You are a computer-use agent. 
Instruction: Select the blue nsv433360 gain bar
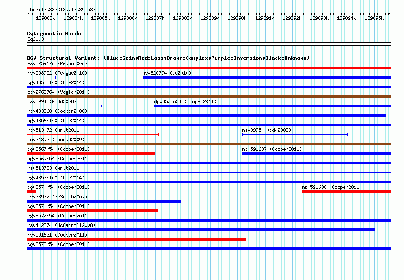206,116
